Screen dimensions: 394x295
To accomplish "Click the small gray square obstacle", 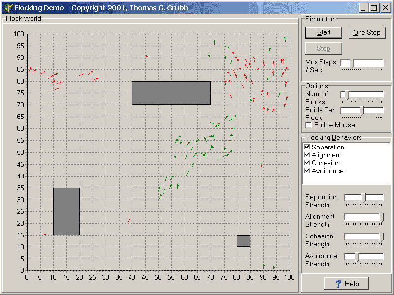I will pyautogui.click(x=243, y=241).
